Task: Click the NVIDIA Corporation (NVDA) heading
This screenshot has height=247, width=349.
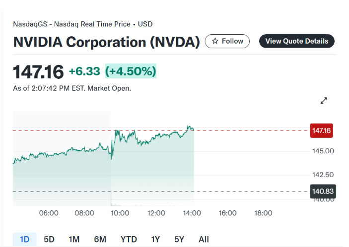Action: click(x=106, y=42)
